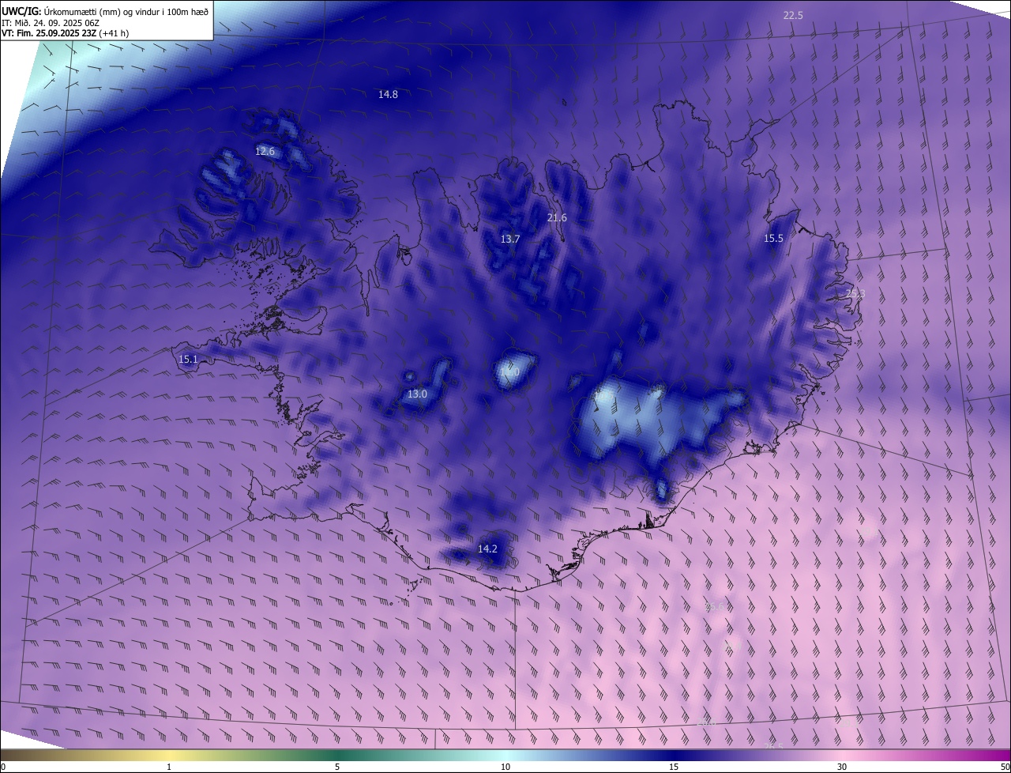The image size is (1011, 773).
Task: Click the 50 tick on the colour scale
Action: pos(1005,767)
